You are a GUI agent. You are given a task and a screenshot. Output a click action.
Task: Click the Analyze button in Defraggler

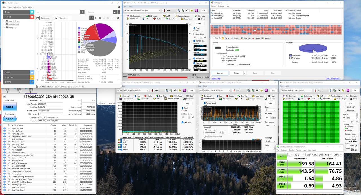(220, 73)
